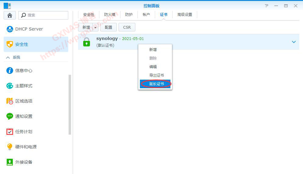303x174 pixels.
Task: Select the Security shield icon
Action: click(10, 44)
